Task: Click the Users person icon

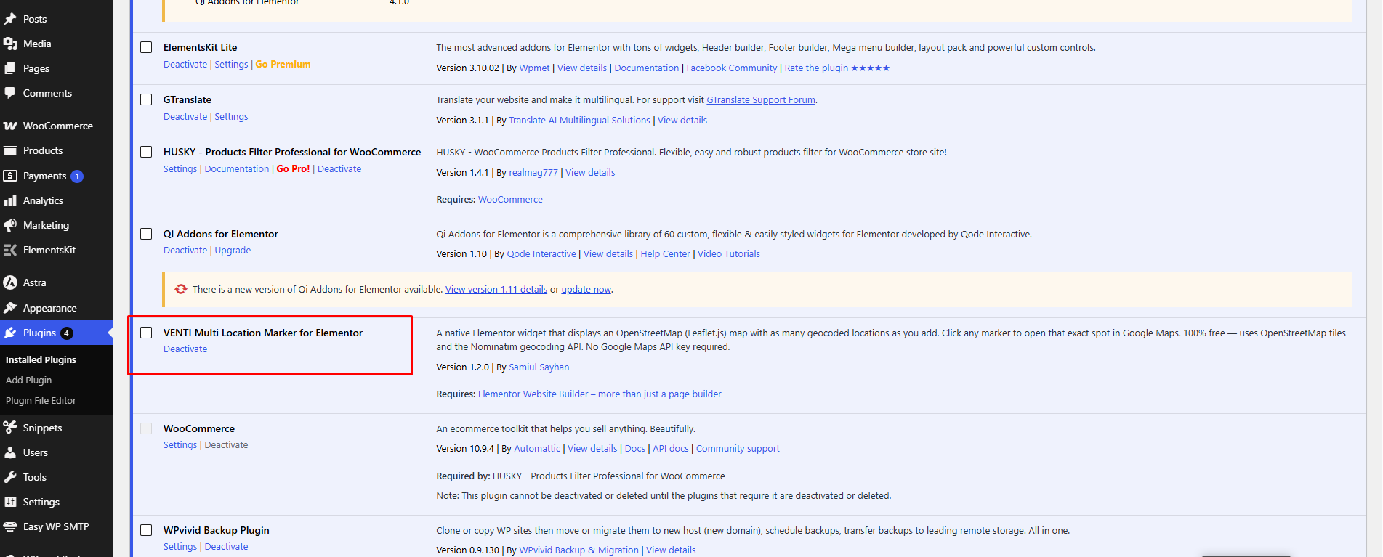Action: click(10, 452)
